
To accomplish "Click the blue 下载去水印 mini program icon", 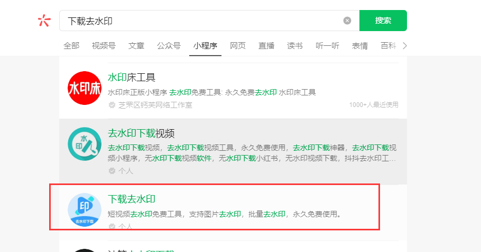I will (85, 210).
